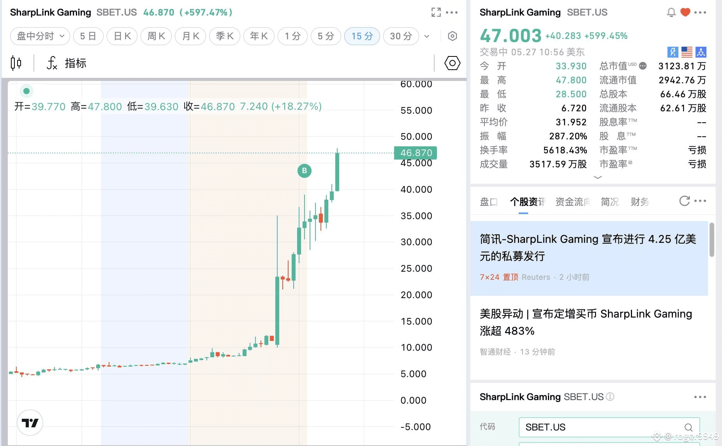Image resolution: width=722 pixels, height=446 pixels.
Task: Click the 代码 input field with SBET.US
Action: pyautogui.click(x=609, y=427)
